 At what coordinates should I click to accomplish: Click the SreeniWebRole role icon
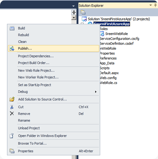[x=102, y=34]
